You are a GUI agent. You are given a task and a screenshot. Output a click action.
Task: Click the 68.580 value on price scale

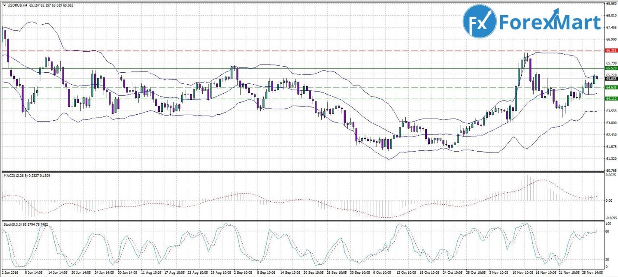(611, 4)
